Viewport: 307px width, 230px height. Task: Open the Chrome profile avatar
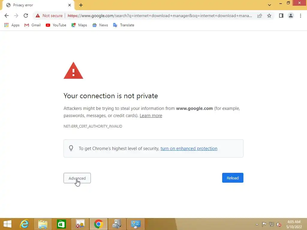[x=291, y=16]
